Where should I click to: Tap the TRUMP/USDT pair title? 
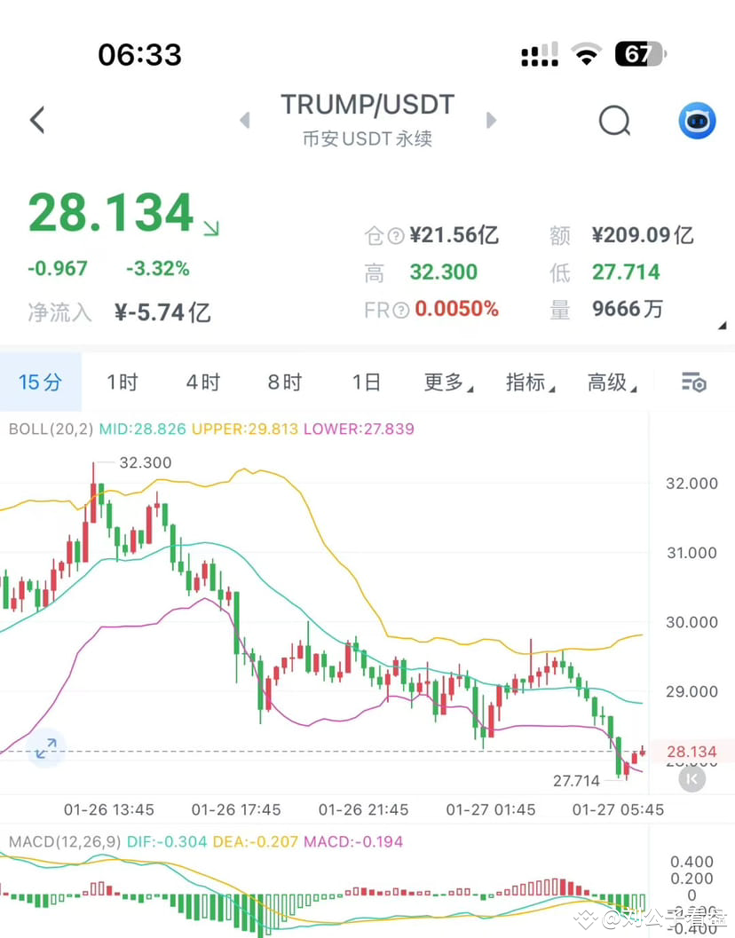click(367, 105)
